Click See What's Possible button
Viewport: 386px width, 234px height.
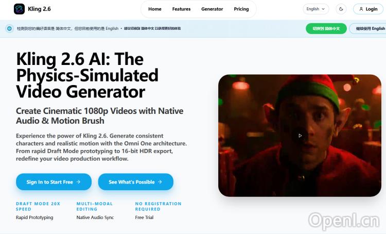pos(136,182)
